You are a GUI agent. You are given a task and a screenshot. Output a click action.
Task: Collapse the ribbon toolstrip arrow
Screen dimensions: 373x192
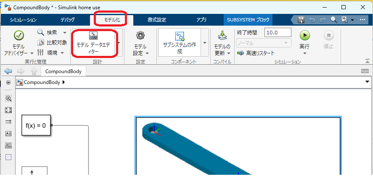pos(368,61)
